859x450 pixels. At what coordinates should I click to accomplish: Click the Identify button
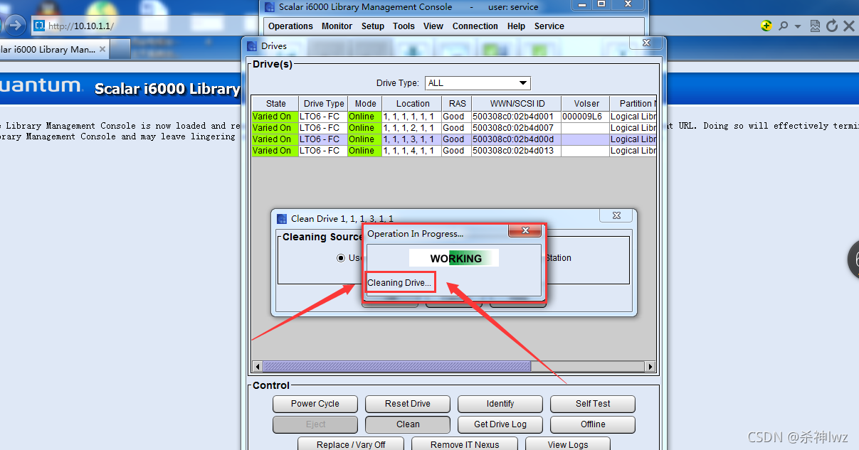pos(500,404)
